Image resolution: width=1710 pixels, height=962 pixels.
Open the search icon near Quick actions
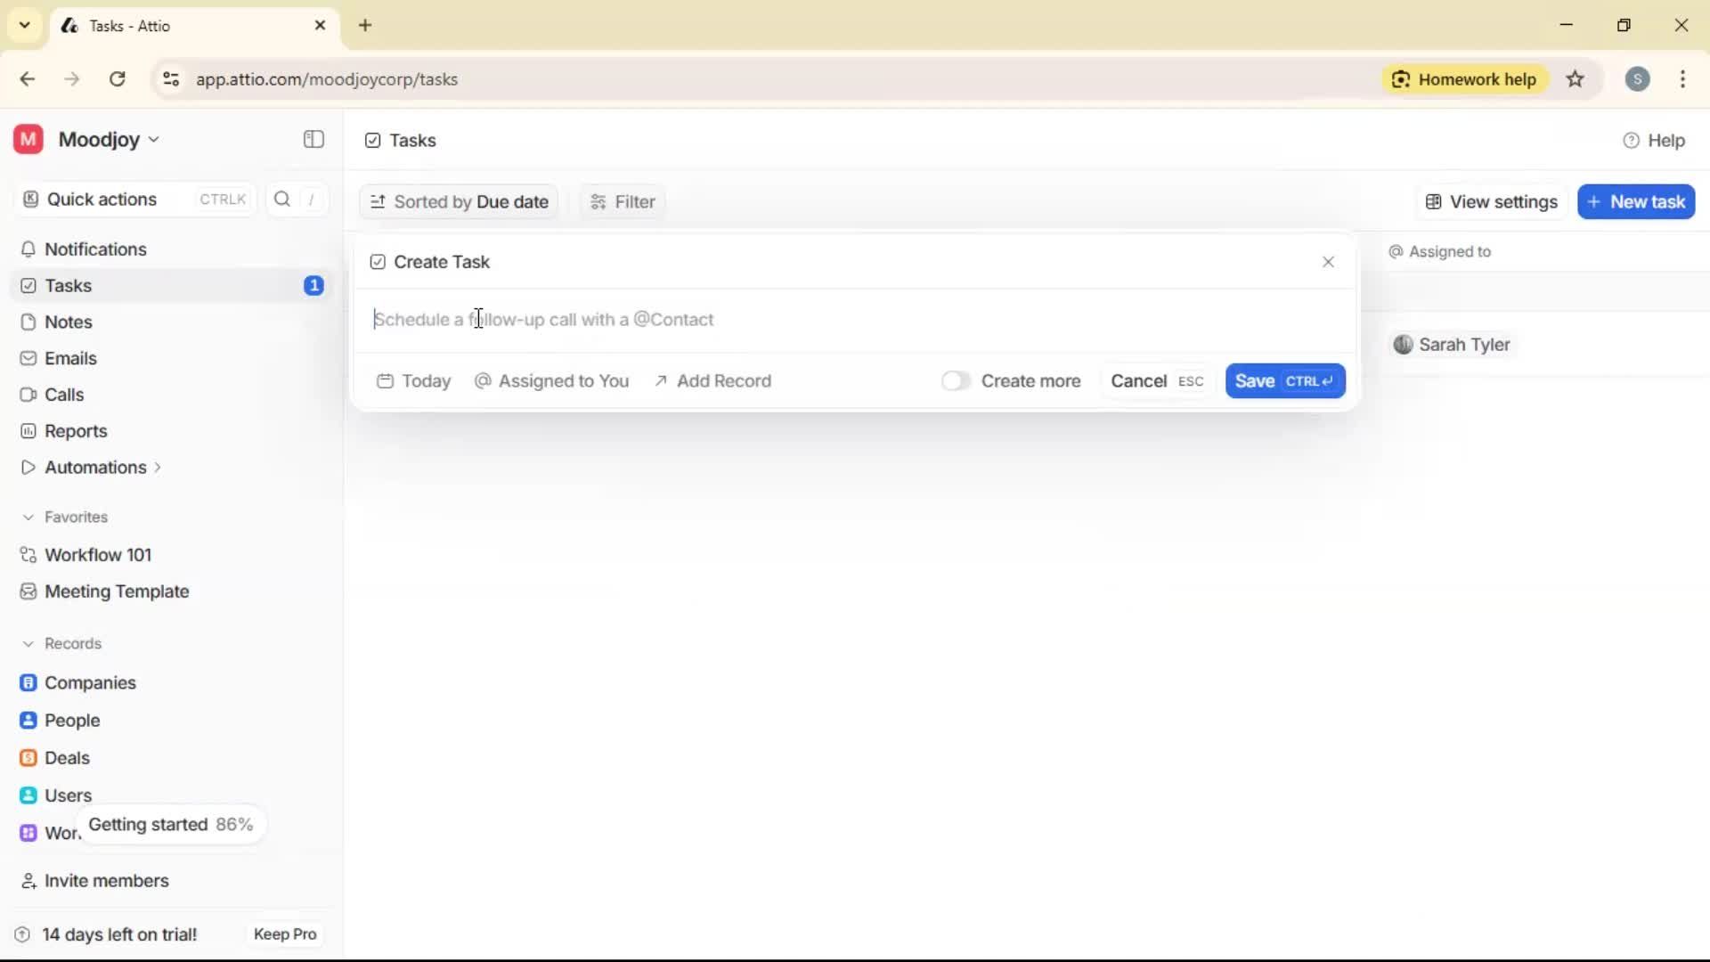click(x=281, y=199)
